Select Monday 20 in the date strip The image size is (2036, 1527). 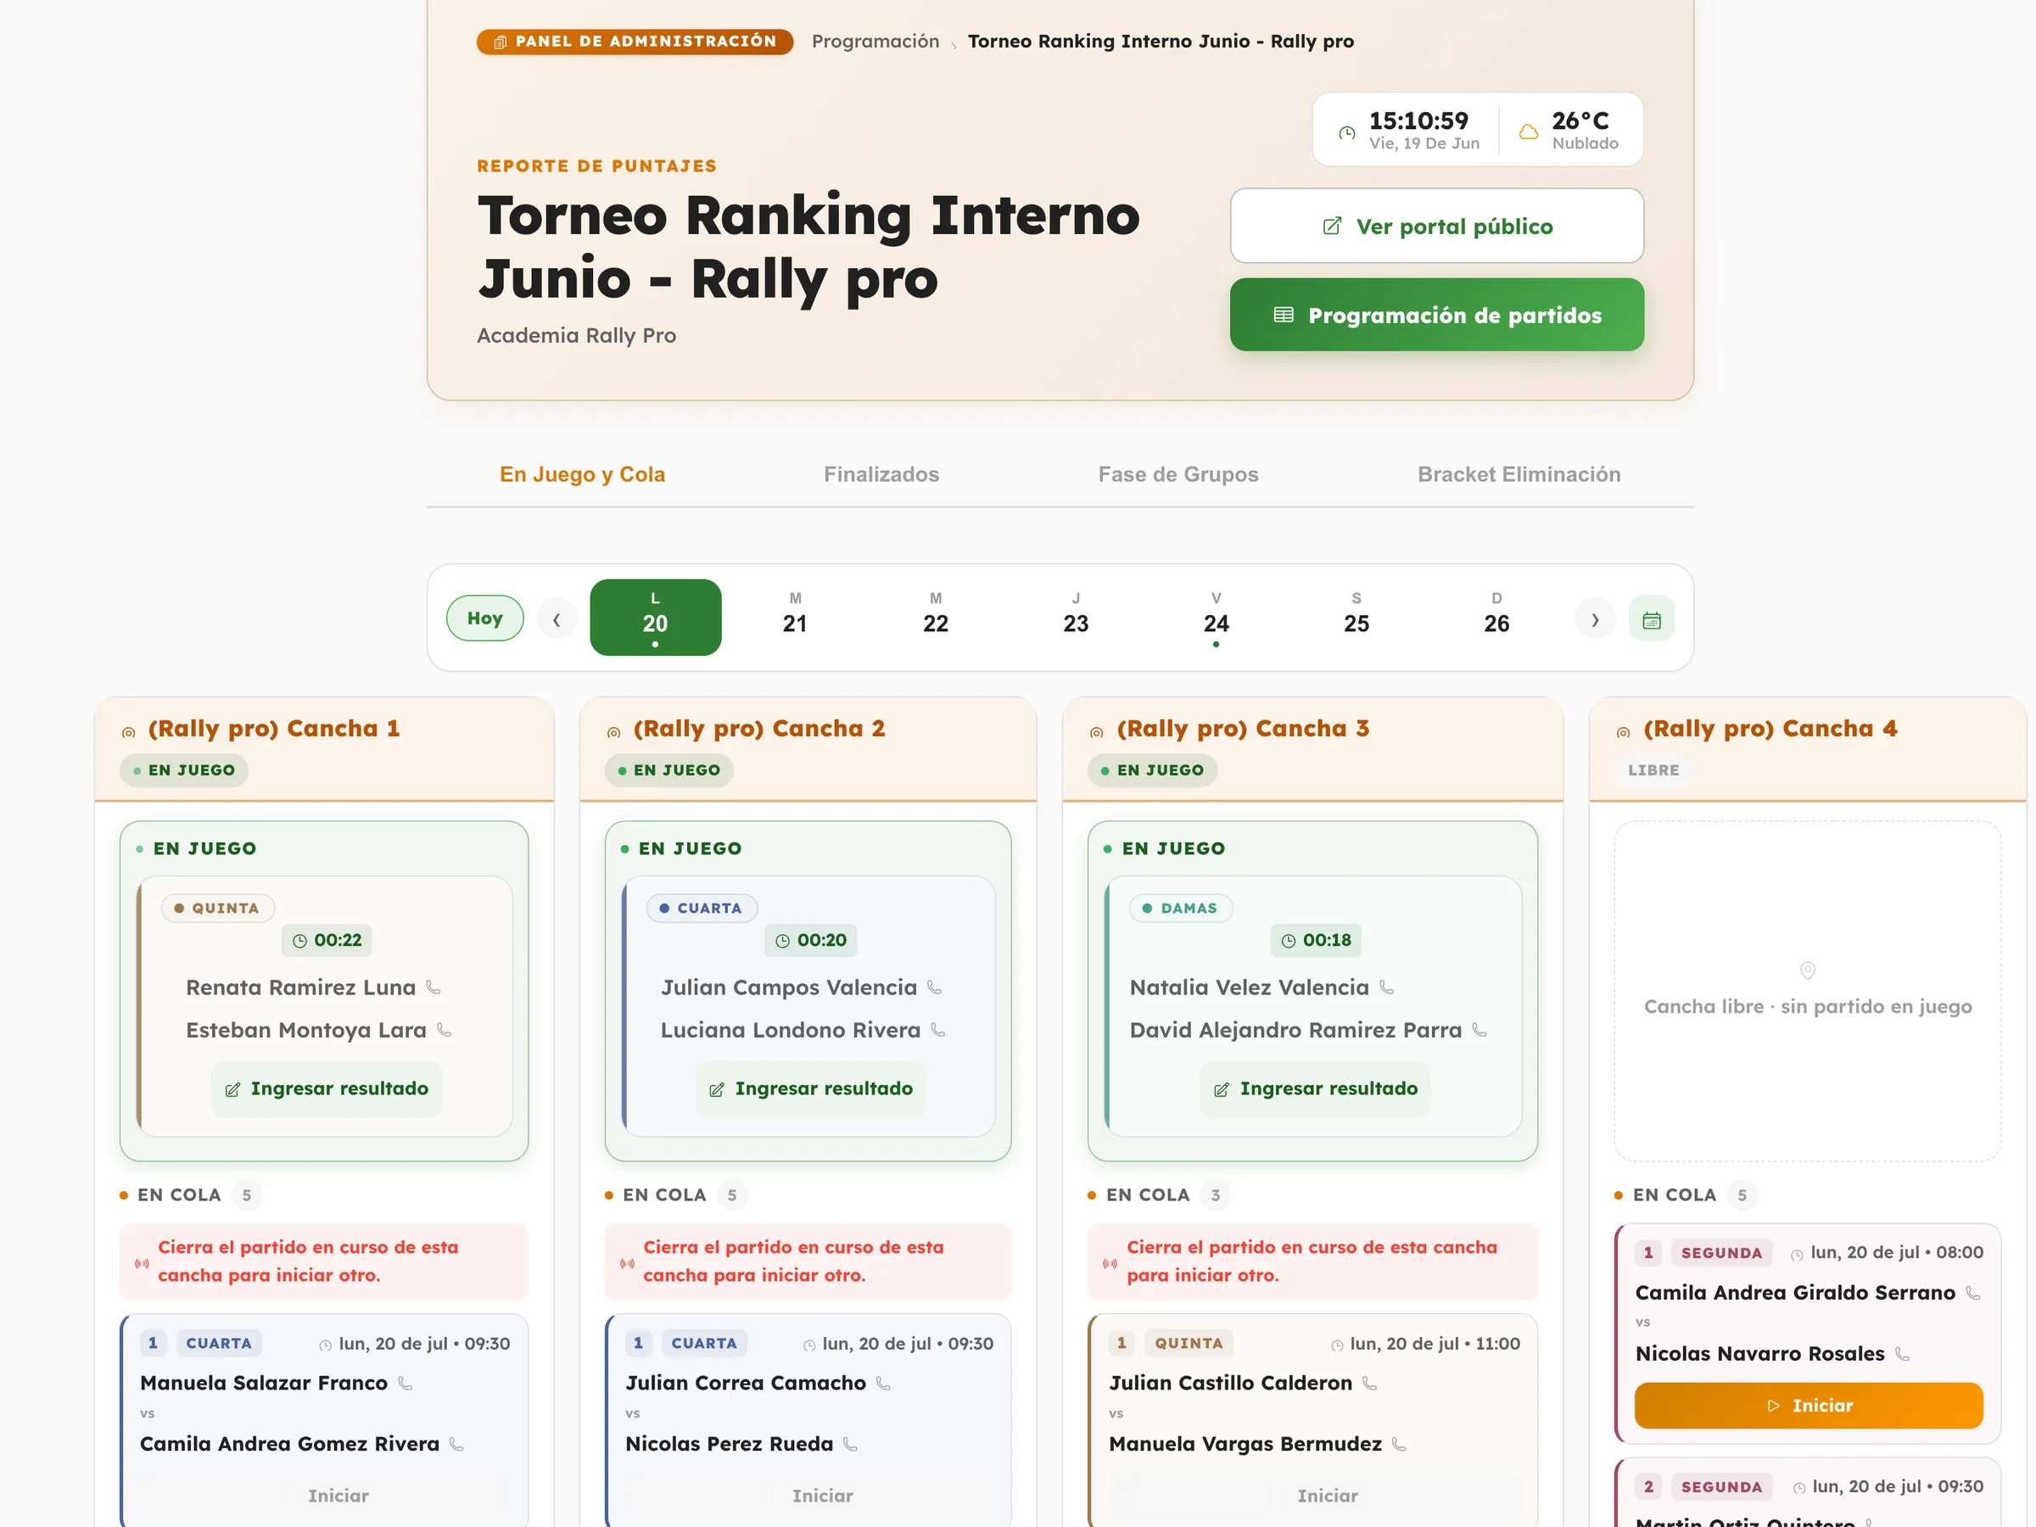[x=656, y=618]
